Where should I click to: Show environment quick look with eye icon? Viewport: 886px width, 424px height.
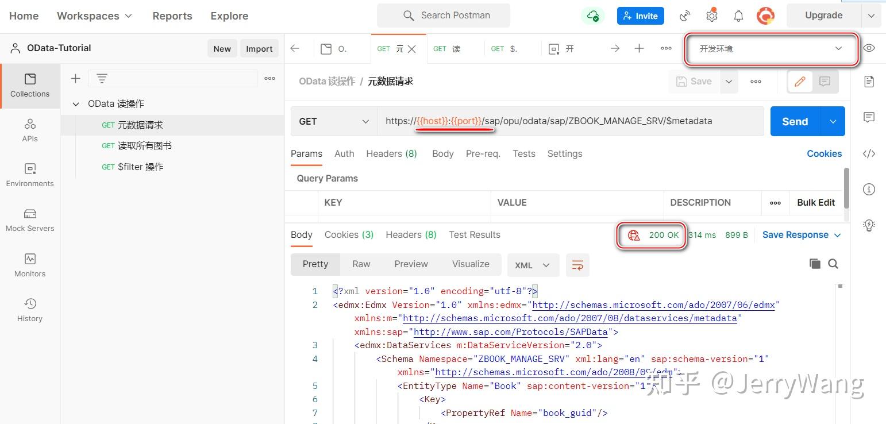coord(869,48)
